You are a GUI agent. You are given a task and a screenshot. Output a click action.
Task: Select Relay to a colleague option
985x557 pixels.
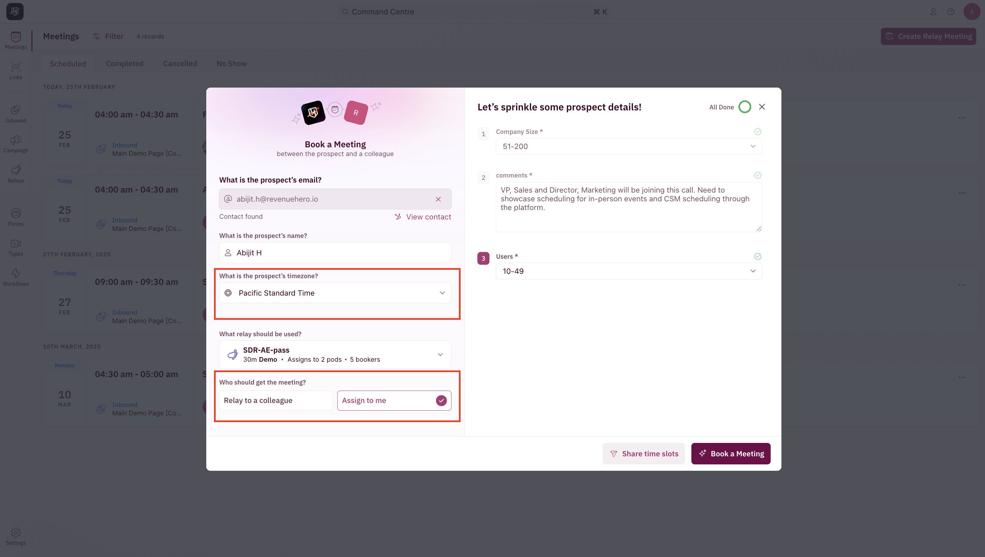(x=276, y=401)
